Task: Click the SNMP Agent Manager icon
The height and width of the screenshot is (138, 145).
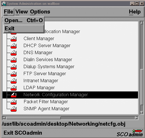Action: click(x=14, y=109)
